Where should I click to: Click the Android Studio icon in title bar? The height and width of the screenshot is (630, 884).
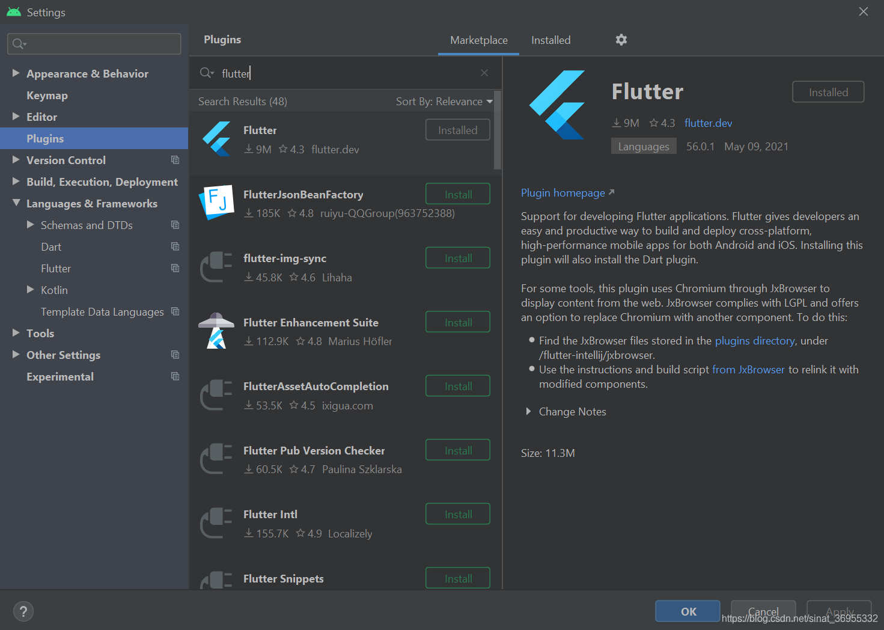[x=13, y=12]
